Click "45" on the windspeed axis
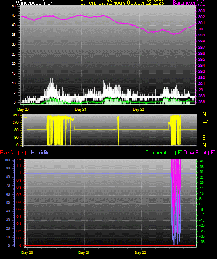Screen dimensions: 217x259 14,16
